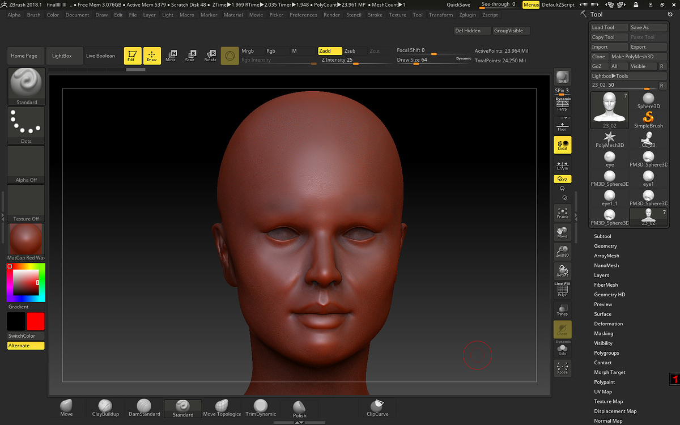The width and height of the screenshot is (680, 425).
Task: Open the Dots stroke type picker
Action: pyautogui.click(x=26, y=125)
